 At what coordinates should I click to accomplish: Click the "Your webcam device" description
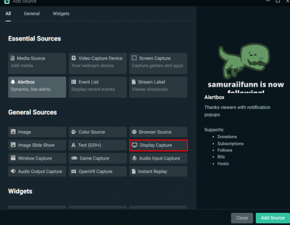pyautogui.click(x=93, y=65)
